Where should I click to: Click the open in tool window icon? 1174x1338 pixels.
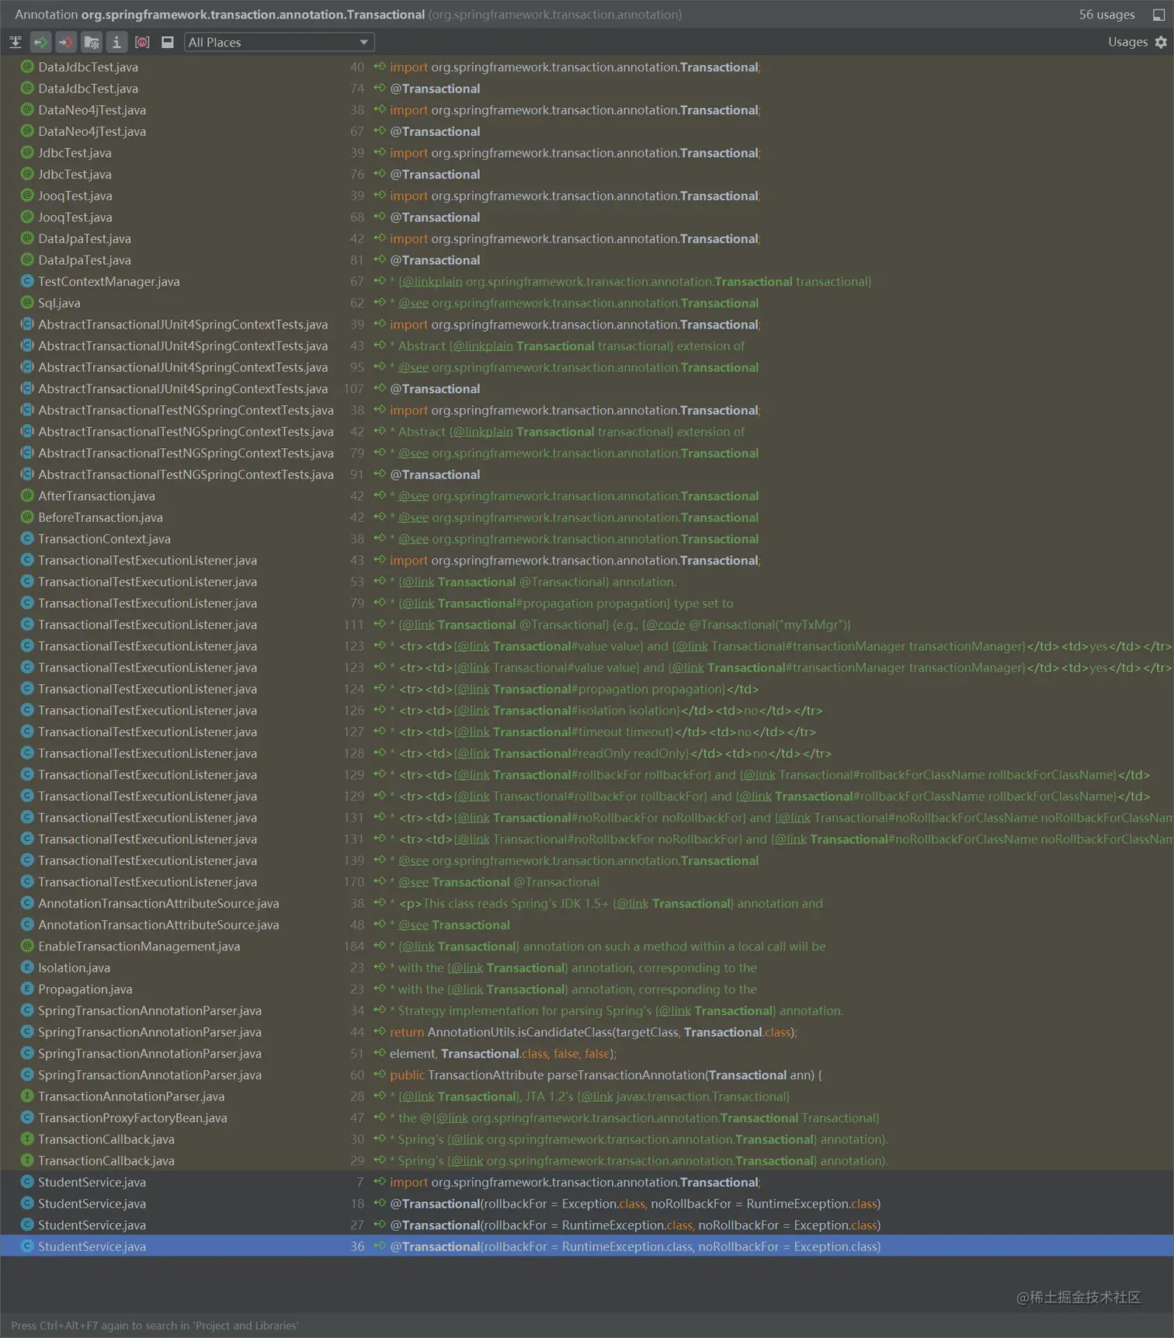1158,15
